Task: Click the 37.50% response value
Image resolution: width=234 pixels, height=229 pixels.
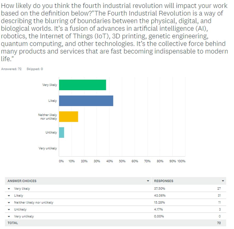Action: [159, 189]
